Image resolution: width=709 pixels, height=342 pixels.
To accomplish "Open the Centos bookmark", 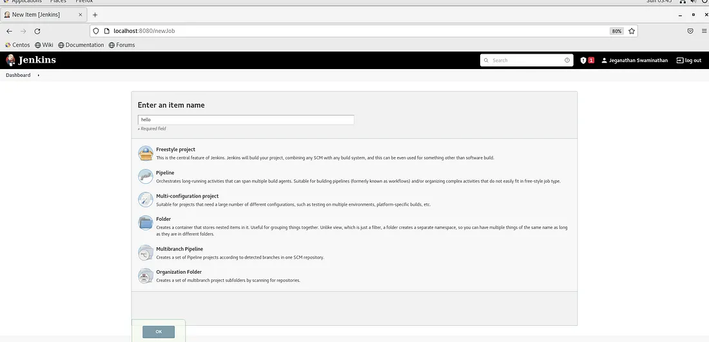I will 17,45.
